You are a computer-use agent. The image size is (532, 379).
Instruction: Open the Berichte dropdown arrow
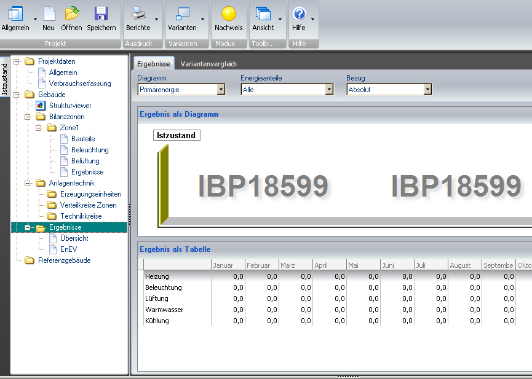[x=156, y=19]
